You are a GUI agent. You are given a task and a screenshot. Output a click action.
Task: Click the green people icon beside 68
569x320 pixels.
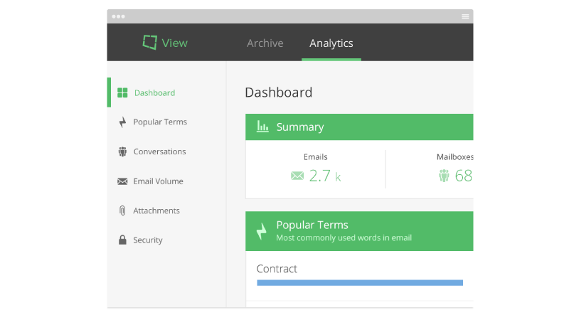click(x=444, y=176)
